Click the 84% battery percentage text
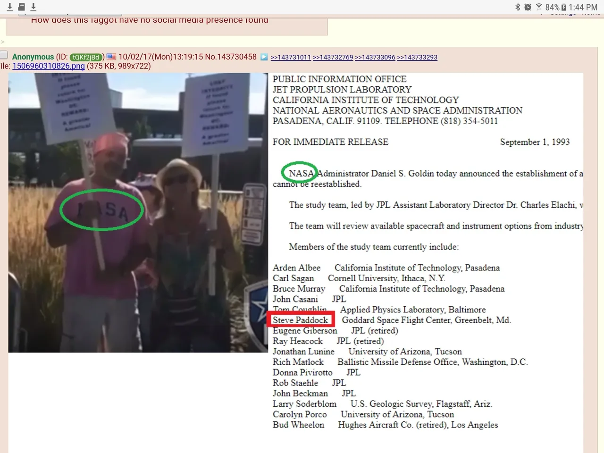This screenshot has height=453, width=604. 553,7
